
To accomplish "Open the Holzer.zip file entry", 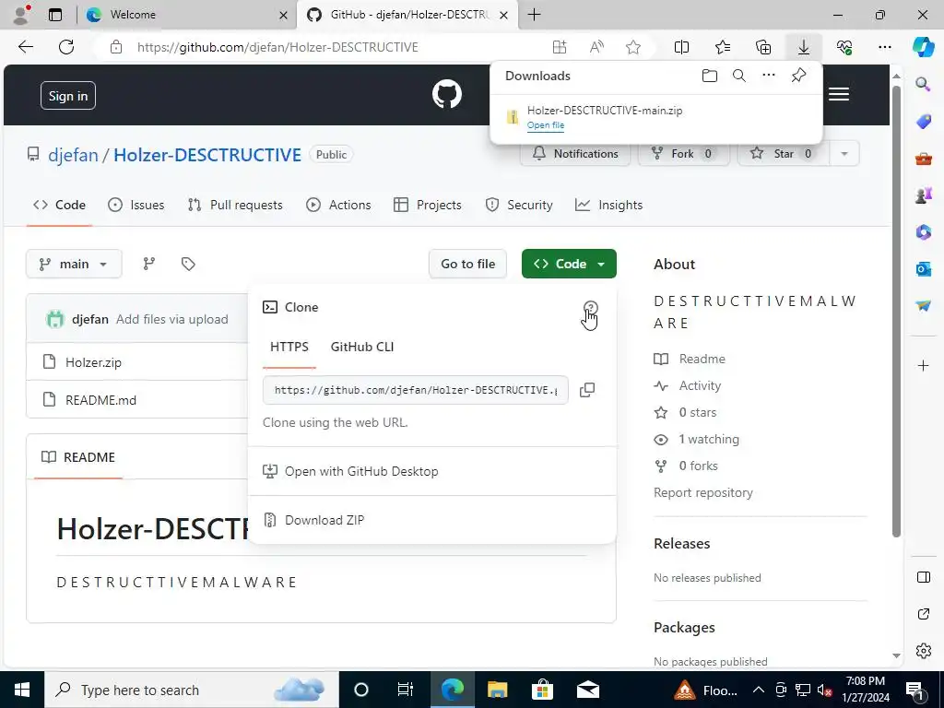I will coord(93,362).
